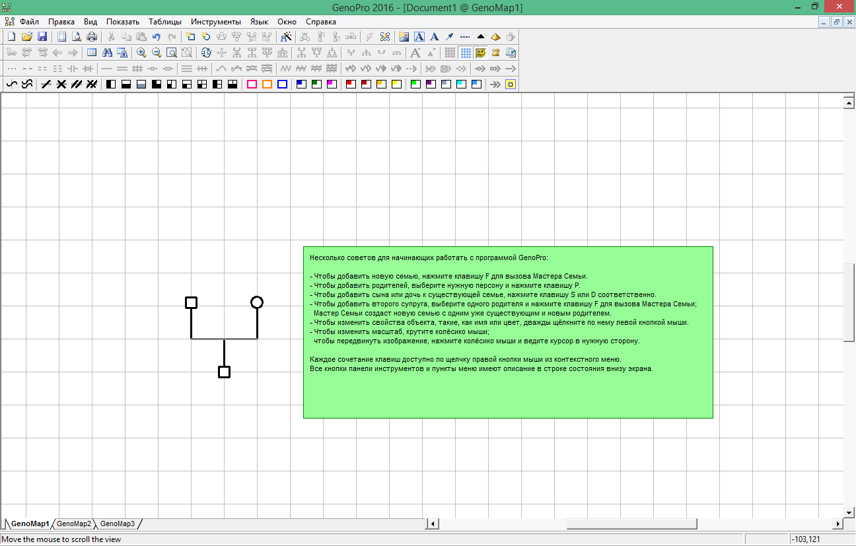Open print preview
The height and width of the screenshot is (546, 856).
pyautogui.click(x=76, y=37)
